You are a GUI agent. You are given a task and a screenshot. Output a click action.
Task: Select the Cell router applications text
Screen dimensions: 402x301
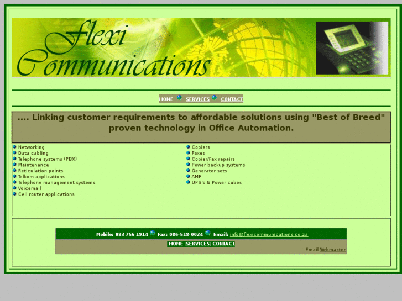46,194
